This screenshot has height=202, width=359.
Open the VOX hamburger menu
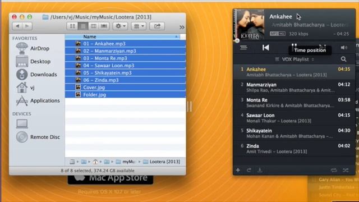tap(243, 48)
